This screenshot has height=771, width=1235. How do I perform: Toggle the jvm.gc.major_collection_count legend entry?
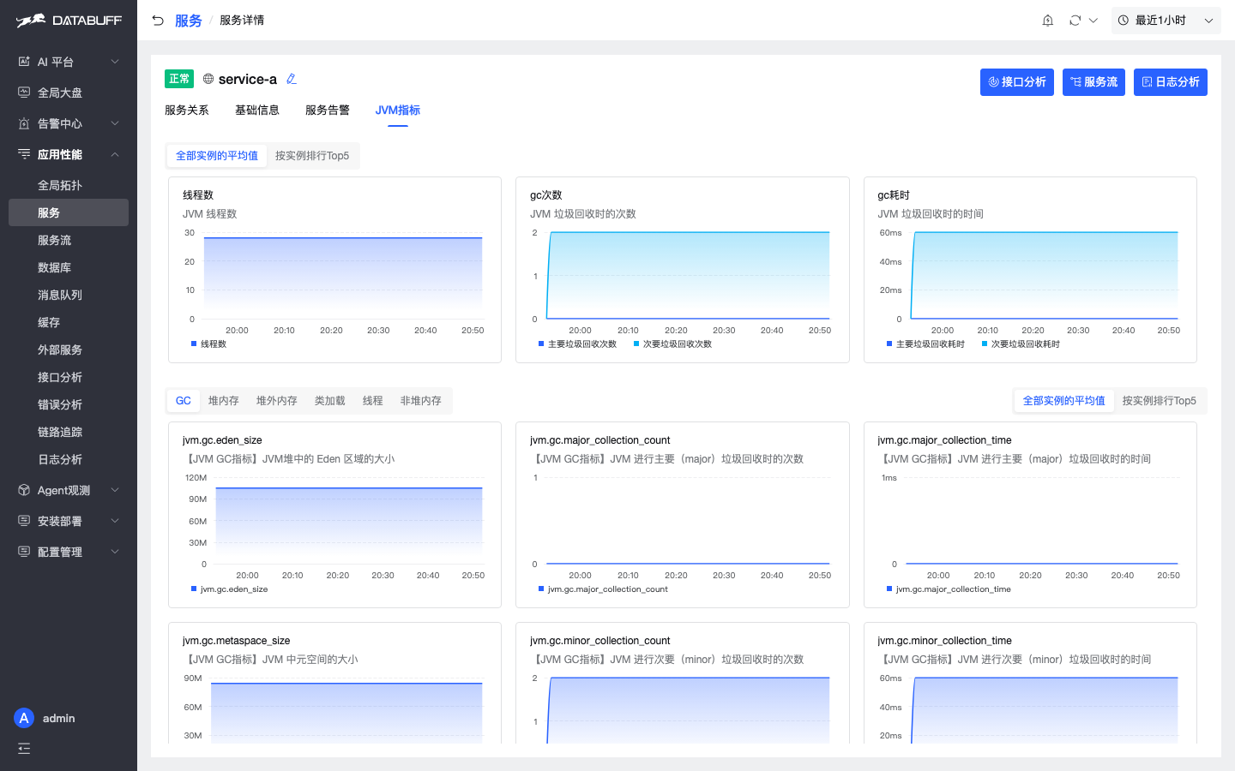point(603,589)
